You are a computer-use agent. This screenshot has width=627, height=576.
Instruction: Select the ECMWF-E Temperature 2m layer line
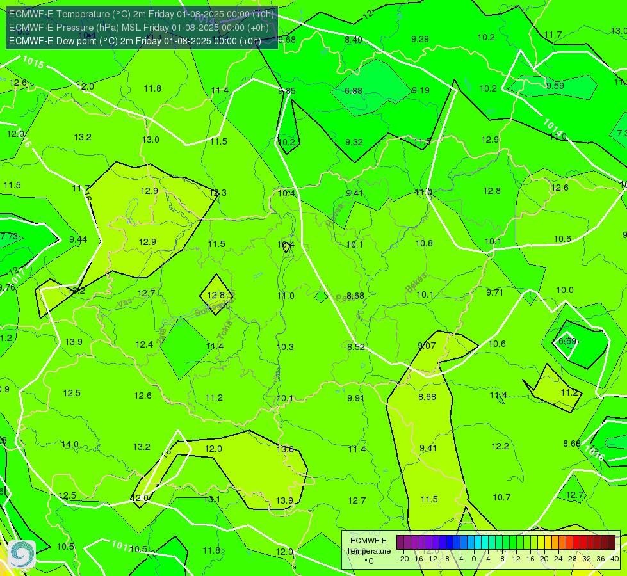[142, 14]
